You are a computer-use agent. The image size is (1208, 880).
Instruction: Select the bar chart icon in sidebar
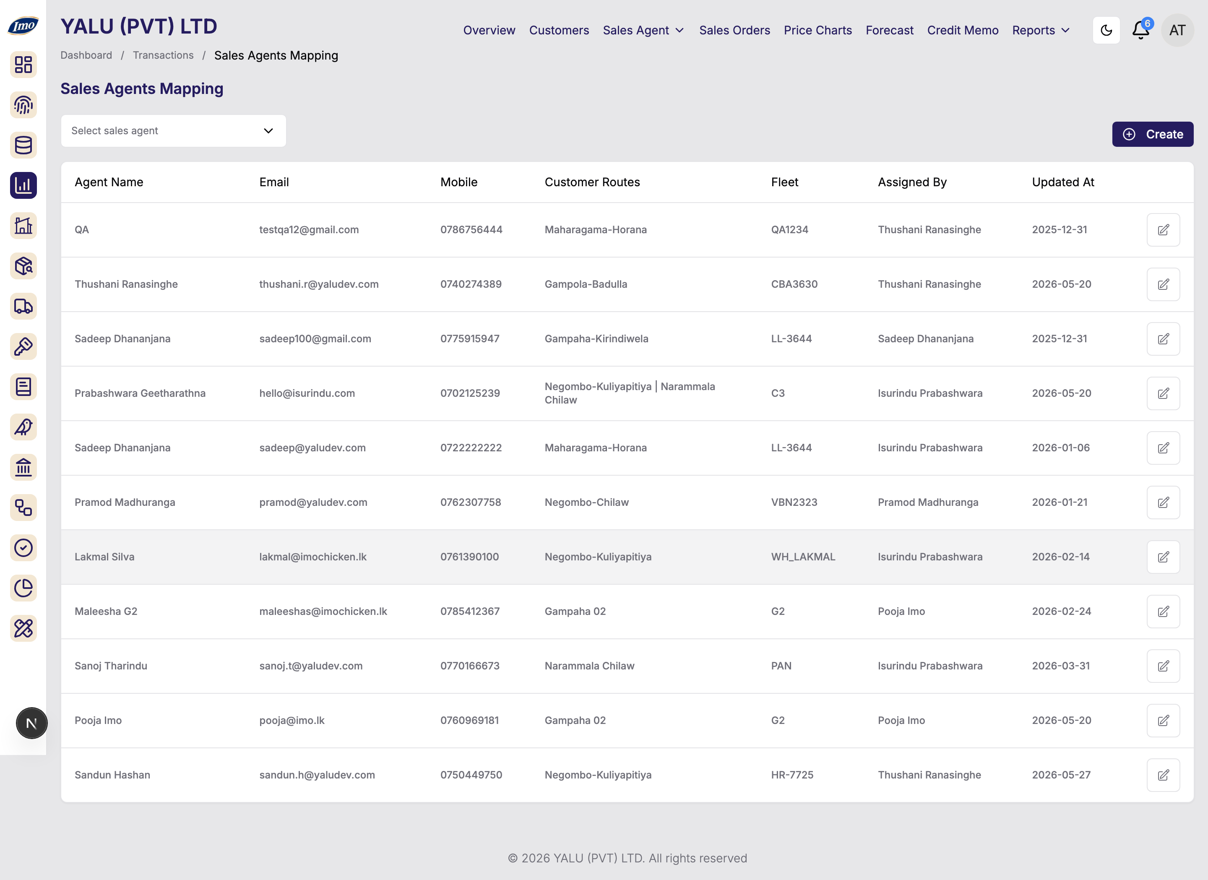(23, 185)
